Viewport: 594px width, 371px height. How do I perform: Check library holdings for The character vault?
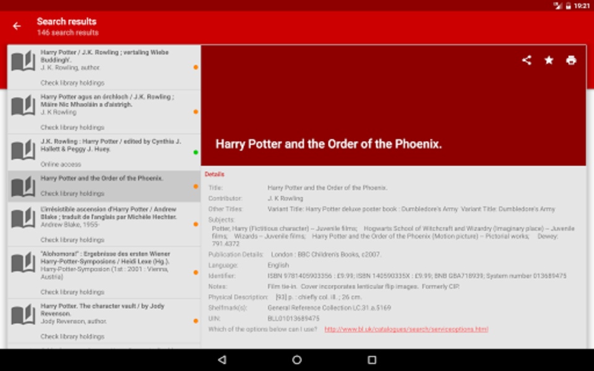tap(72, 336)
